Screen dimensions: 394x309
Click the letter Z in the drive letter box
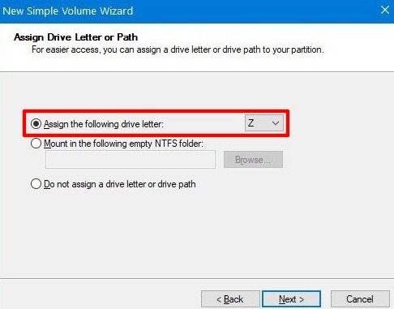[251, 123]
